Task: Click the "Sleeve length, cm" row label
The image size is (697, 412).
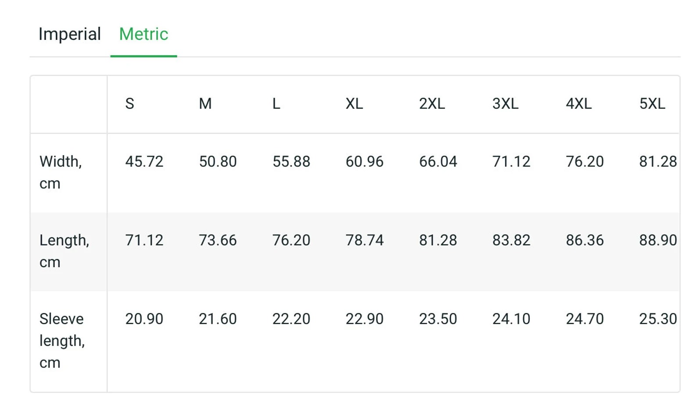Action: (x=62, y=340)
